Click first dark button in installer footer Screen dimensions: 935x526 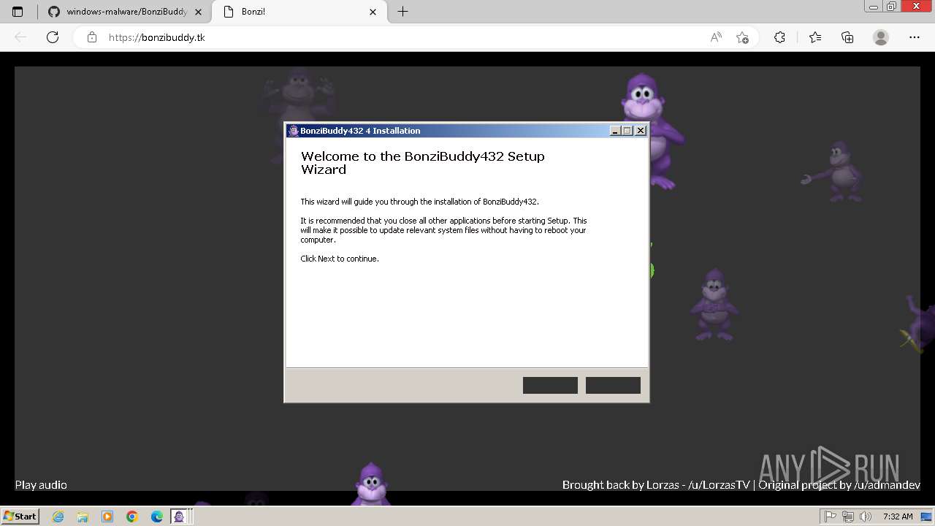tap(550, 385)
